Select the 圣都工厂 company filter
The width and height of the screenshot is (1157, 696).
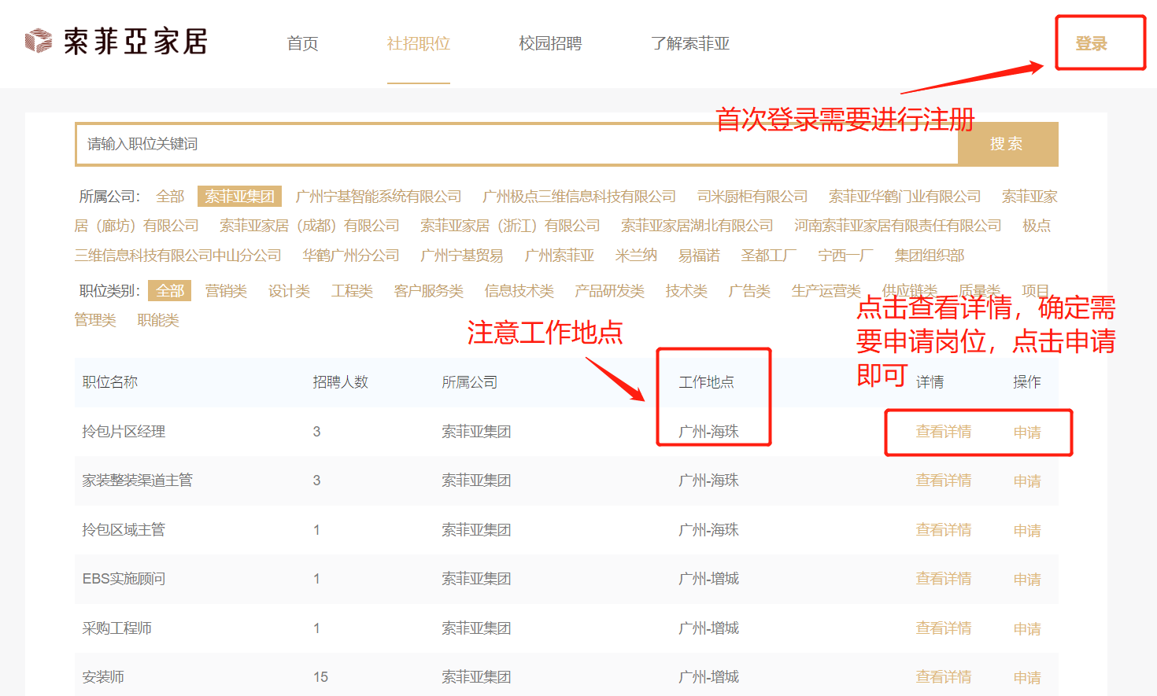[769, 256]
